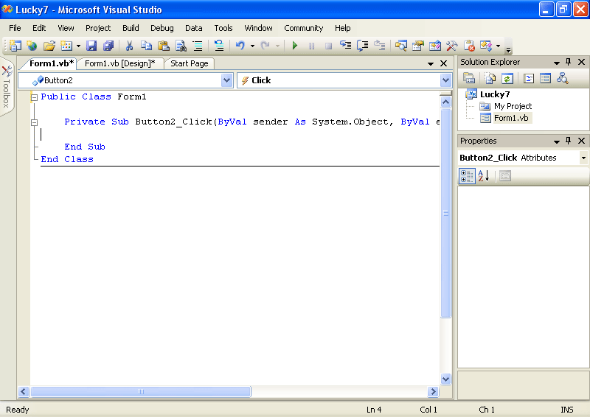
Task: Open the Click method name dropdown
Action: click(445, 80)
